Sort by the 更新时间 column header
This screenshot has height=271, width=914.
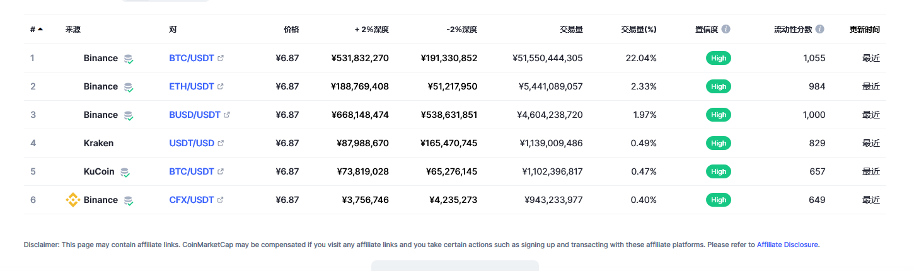[x=864, y=29]
